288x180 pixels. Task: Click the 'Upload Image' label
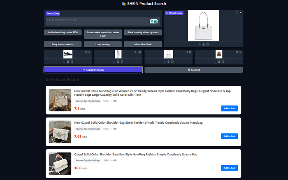[x=174, y=13]
